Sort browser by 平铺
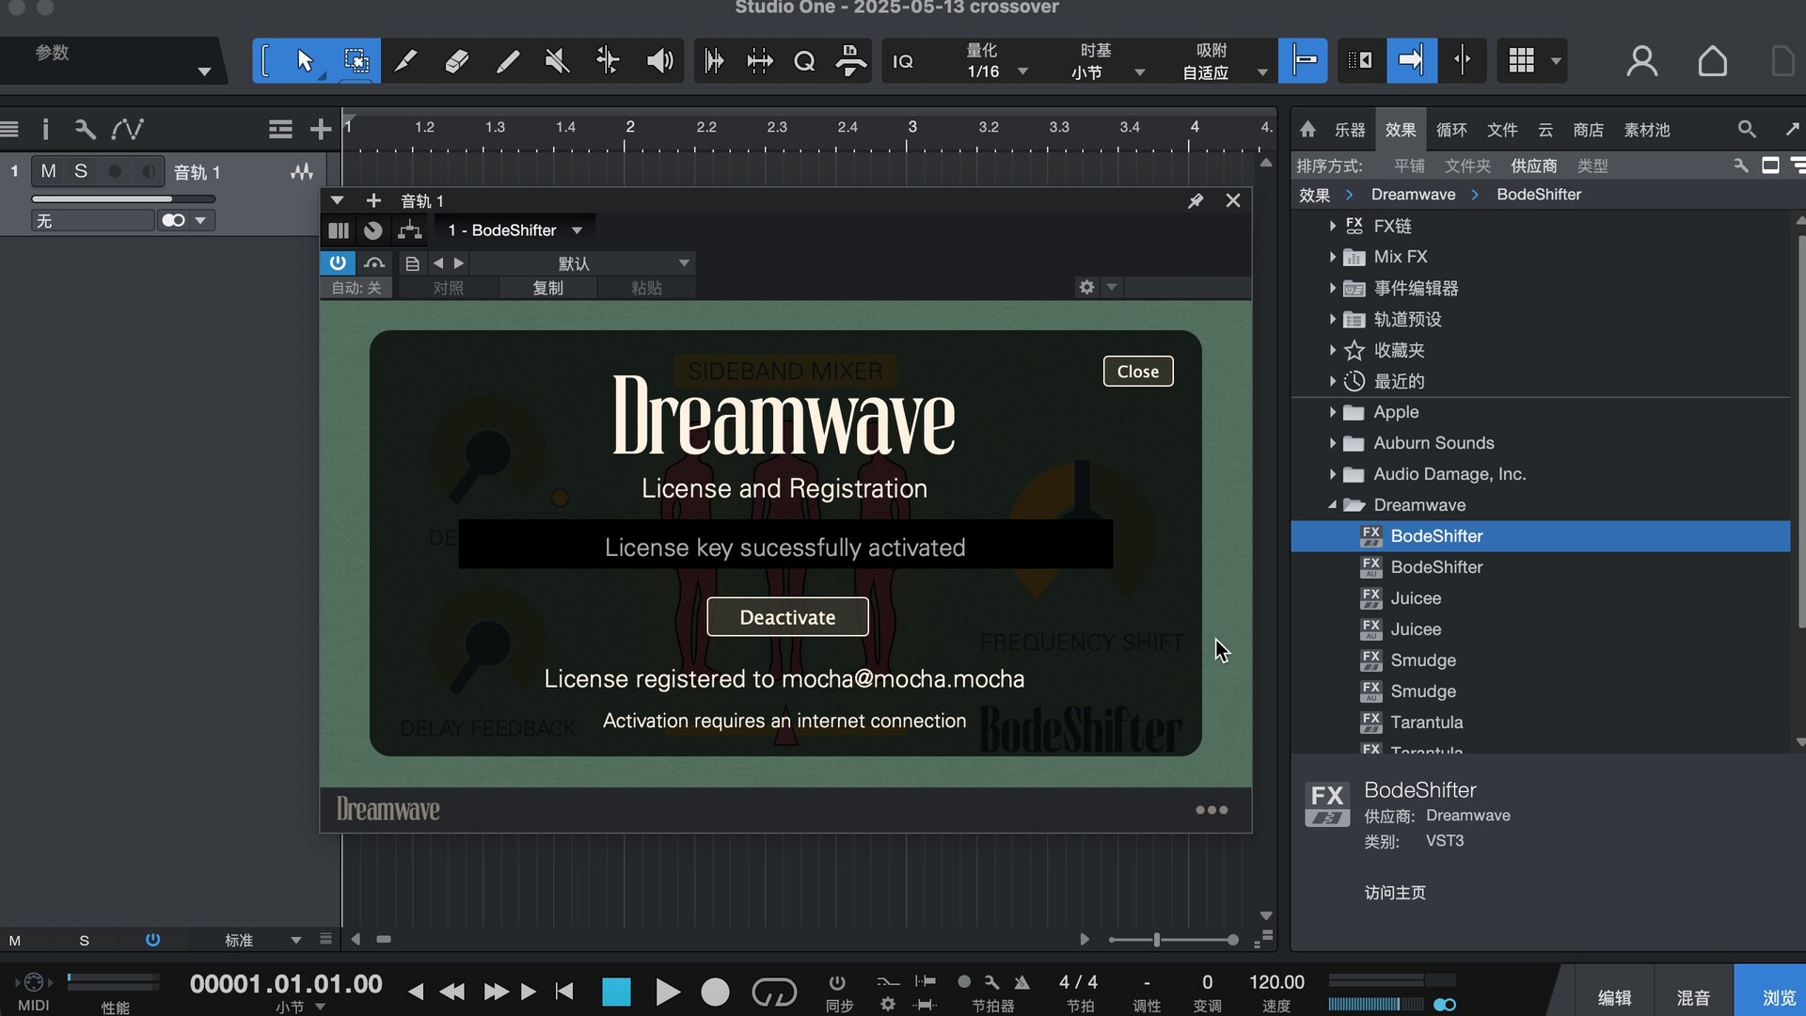Image resolution: width=1806 pixels, height=1016 pixels. tap(1409, 167)
